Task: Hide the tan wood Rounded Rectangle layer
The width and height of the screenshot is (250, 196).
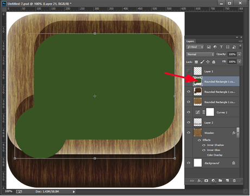Action: [x=189, y=102]
